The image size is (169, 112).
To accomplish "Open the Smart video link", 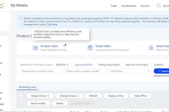I will click(x=103, y=46).
